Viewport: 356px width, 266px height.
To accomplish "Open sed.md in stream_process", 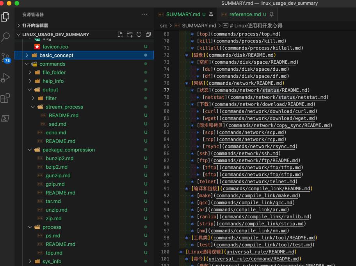I will tap(57, 124).
